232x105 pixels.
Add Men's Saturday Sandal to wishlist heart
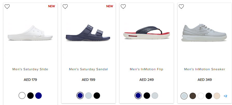[x=65, y=6]
